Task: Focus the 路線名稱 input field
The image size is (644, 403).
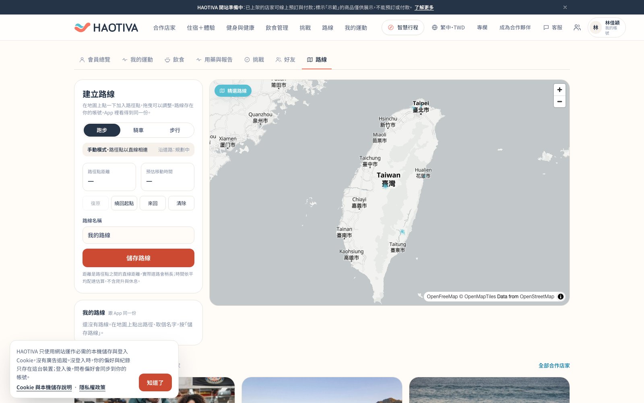Action: click(138, 235)
